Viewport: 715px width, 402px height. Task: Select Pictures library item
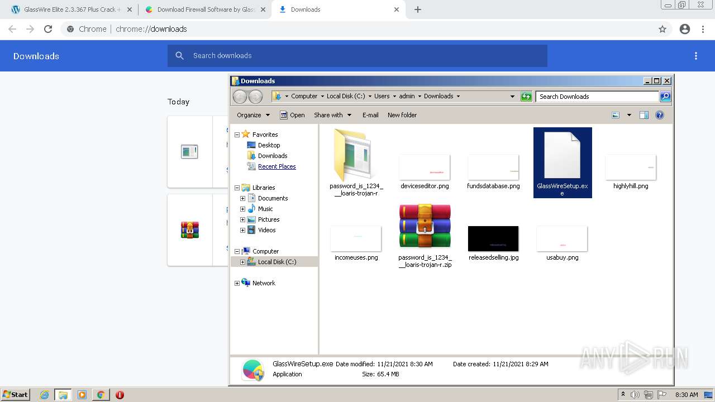(269, 219)
